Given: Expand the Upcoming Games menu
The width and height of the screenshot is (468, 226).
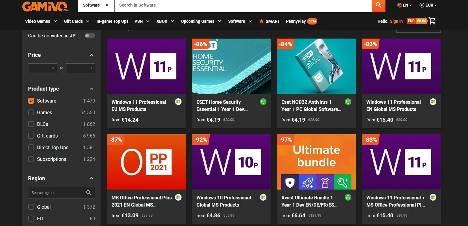Looking at the screenshot, I should coord(201,21).
